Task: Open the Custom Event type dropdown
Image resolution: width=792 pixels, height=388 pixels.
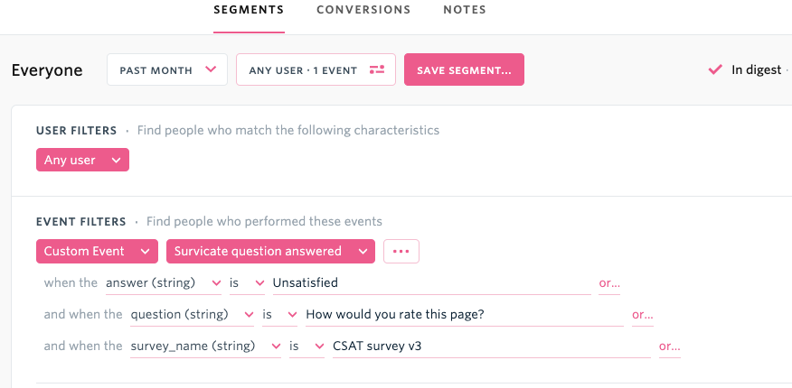Action: (97, 251)
